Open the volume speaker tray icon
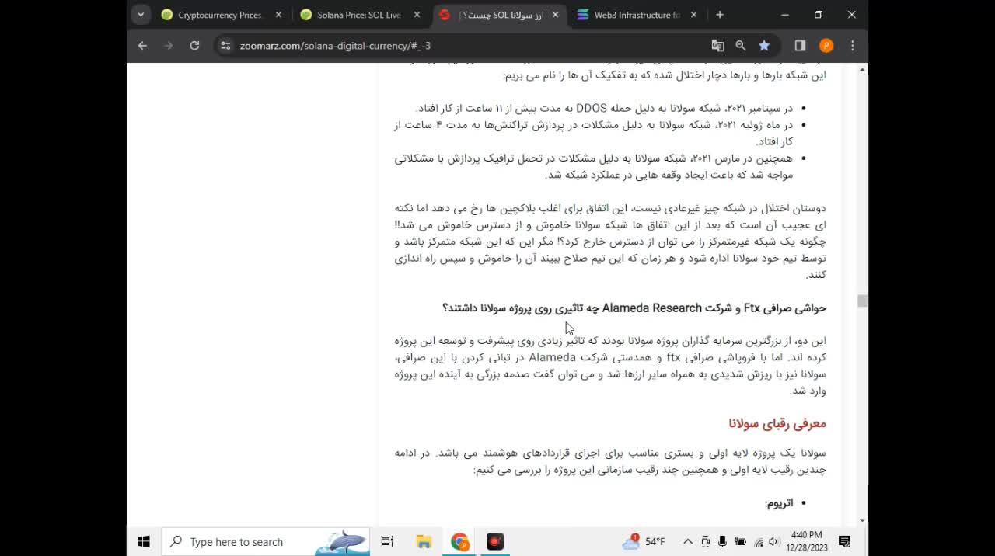Screen dimensions: 995x556 [x=773, y=541]
